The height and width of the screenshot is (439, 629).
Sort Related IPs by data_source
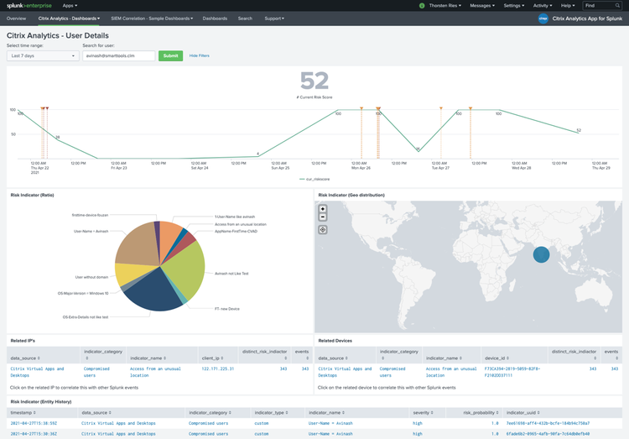coord(25,358)
